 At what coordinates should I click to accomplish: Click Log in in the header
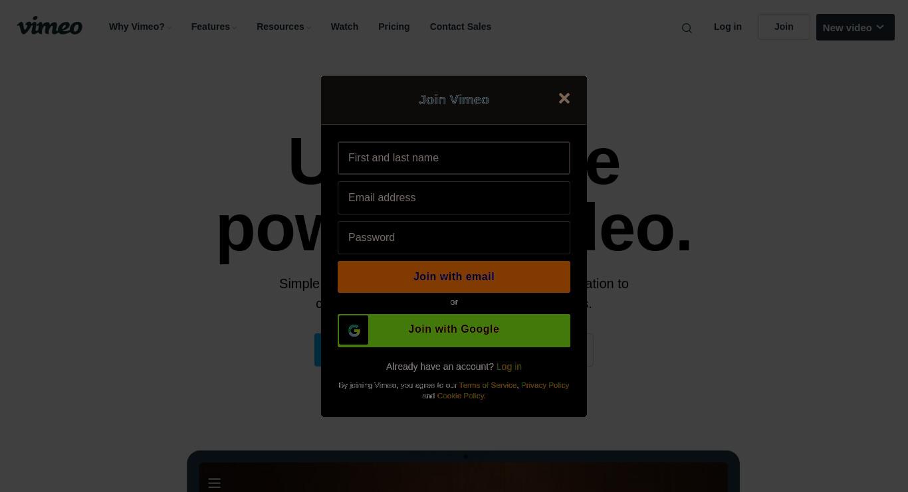tap(727, 27)
